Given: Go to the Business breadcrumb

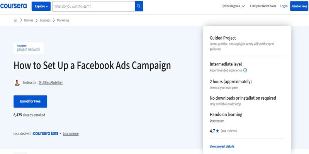Looking at the screenshot, I should pyautogui.click(x=45, y=20).
